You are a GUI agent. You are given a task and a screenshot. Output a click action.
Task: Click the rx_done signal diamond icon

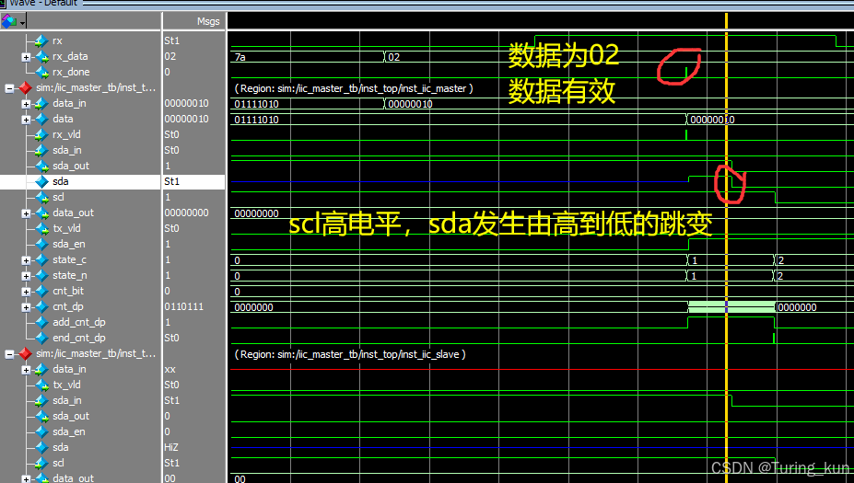pyautogui.click(x=41, y=73)
